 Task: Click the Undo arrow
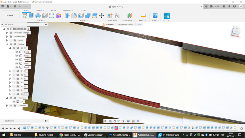coord(20,6)
